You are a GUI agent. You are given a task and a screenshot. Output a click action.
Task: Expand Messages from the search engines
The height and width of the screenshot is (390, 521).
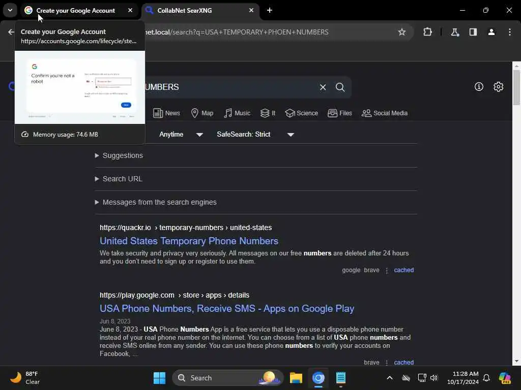coord(156,202)
